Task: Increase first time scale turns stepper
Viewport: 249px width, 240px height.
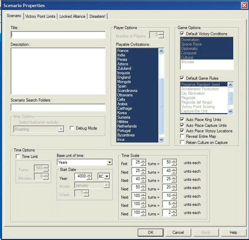Action: coord(143,161)
